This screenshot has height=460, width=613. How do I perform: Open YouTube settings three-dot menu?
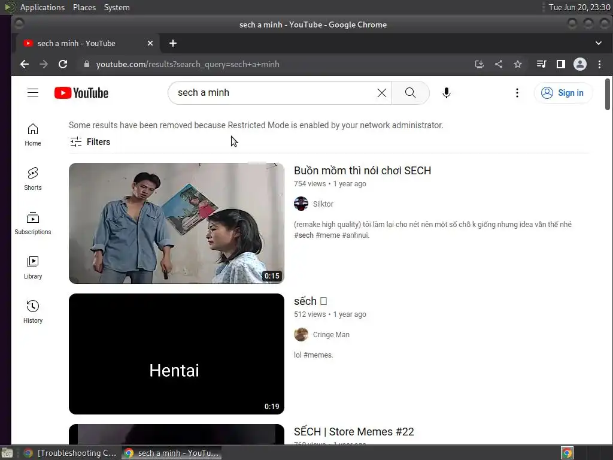(517, 93)
